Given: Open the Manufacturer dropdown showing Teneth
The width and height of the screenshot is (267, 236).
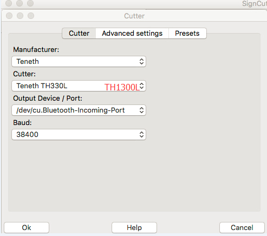Looking at the screenshot, I should click(x=79, y=62).
